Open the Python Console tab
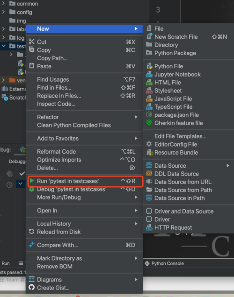Screen dimensions: 234x297 coord(164,263)
